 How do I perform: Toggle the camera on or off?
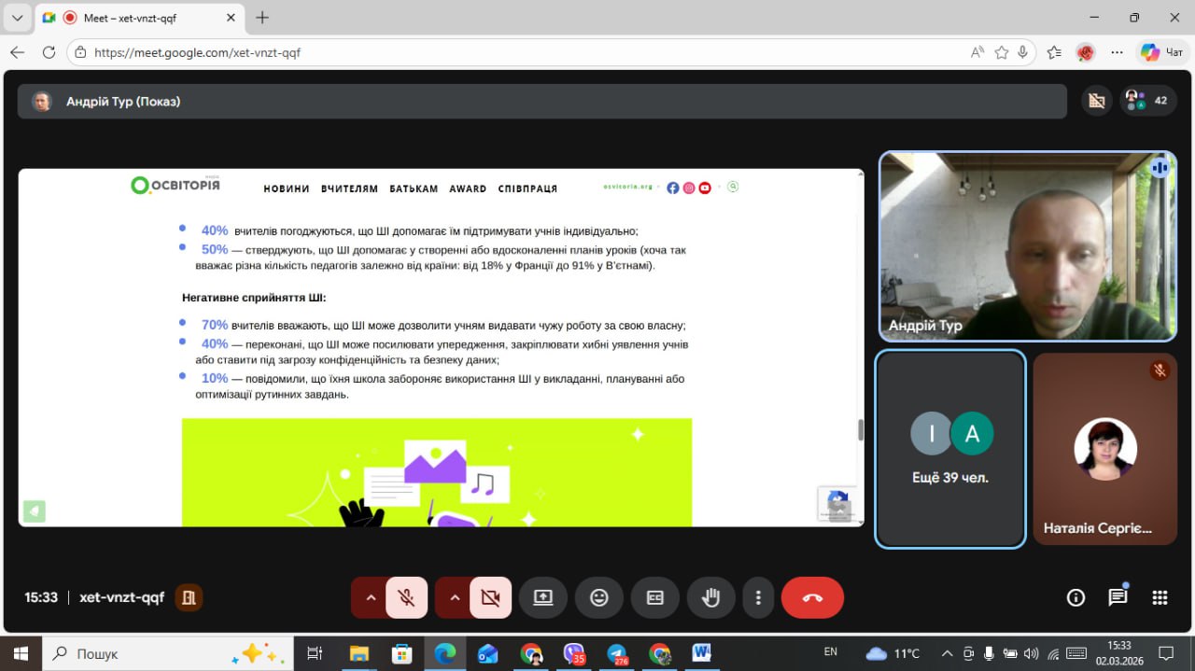point(490,598)
